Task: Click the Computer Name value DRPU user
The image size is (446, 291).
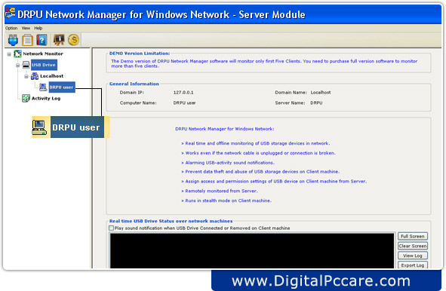Action: (184, 103)
